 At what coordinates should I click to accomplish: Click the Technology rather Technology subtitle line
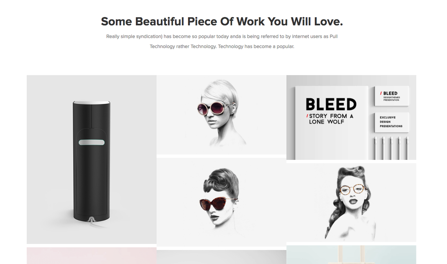coord(222,46)
